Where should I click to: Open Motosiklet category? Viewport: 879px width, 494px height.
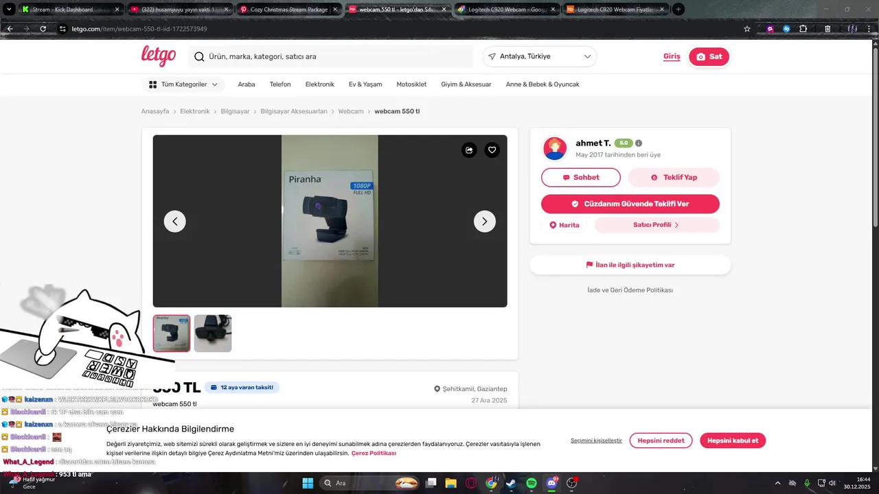(411, 84)
